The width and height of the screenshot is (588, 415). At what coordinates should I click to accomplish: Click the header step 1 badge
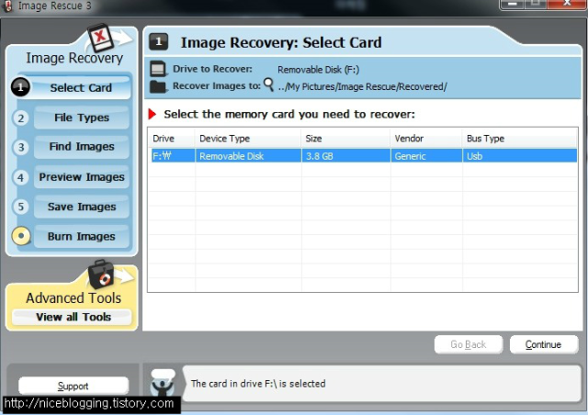click(158, 41)
